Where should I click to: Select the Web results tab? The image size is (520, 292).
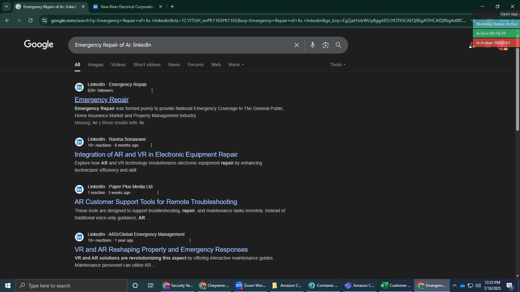click(x=216, y=65)
